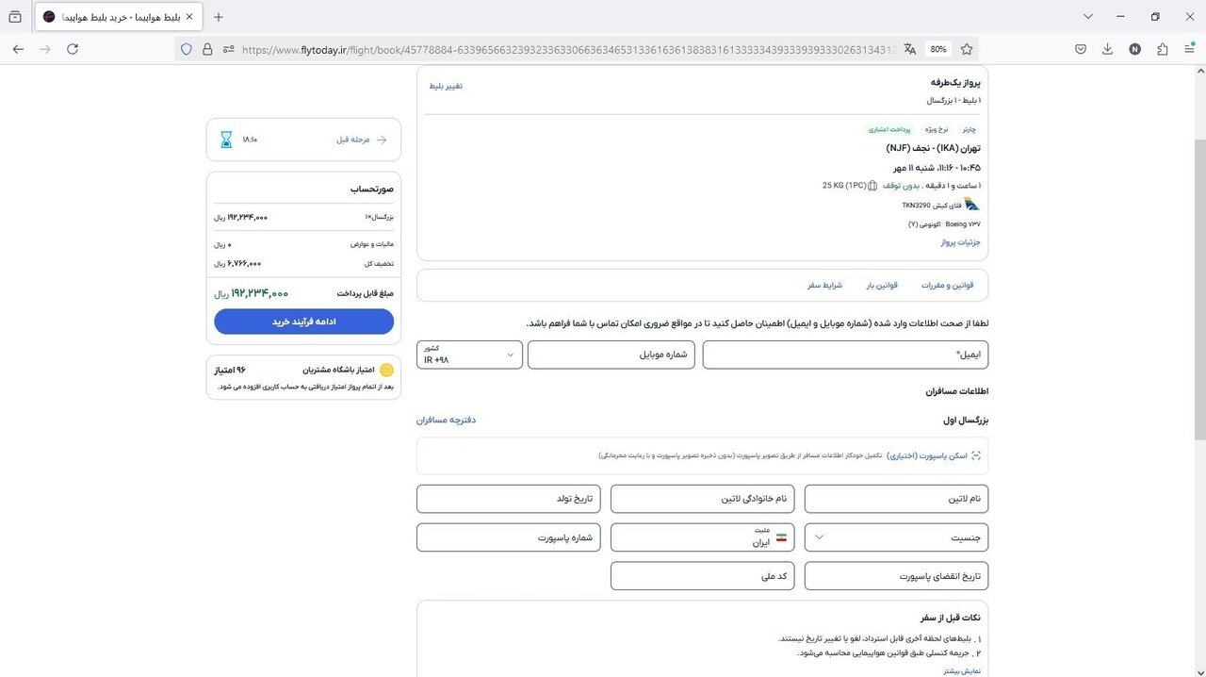The height and width of the screenshot is (677, 1206).
Task: Click the Iran flag icon in the nationality field
Action: pos(781,537)
